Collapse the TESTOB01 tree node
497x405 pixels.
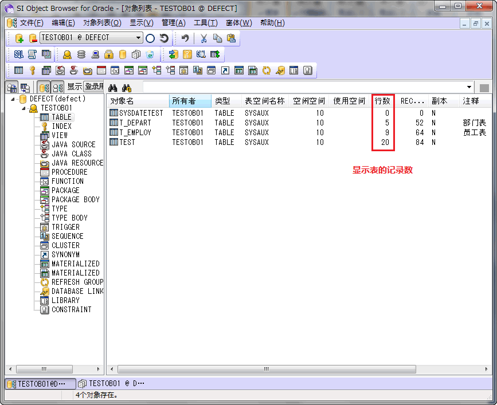[24, 108]
